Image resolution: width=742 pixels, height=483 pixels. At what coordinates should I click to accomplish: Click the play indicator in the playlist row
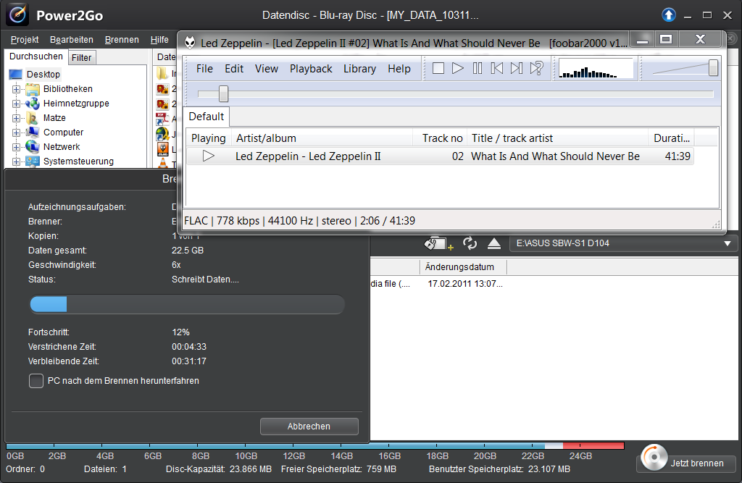pyautogui.click(x=208, y=156)
